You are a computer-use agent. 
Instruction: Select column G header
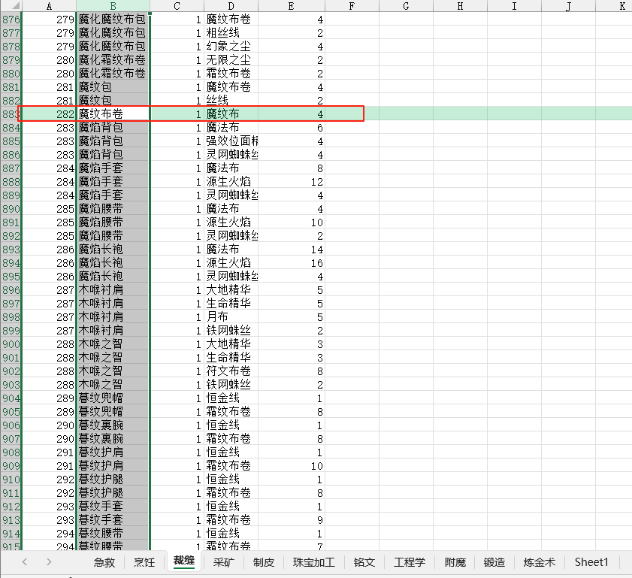click(x=406, y=6)
